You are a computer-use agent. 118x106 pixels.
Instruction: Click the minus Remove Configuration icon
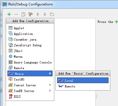click(16, 14)
